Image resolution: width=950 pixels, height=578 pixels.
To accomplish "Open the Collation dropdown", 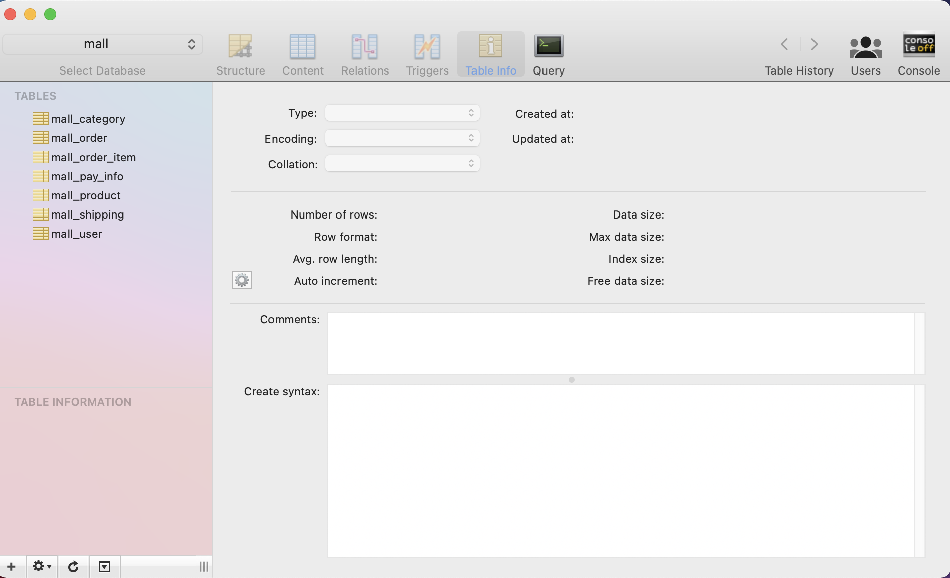I will [x=402, y=163].
